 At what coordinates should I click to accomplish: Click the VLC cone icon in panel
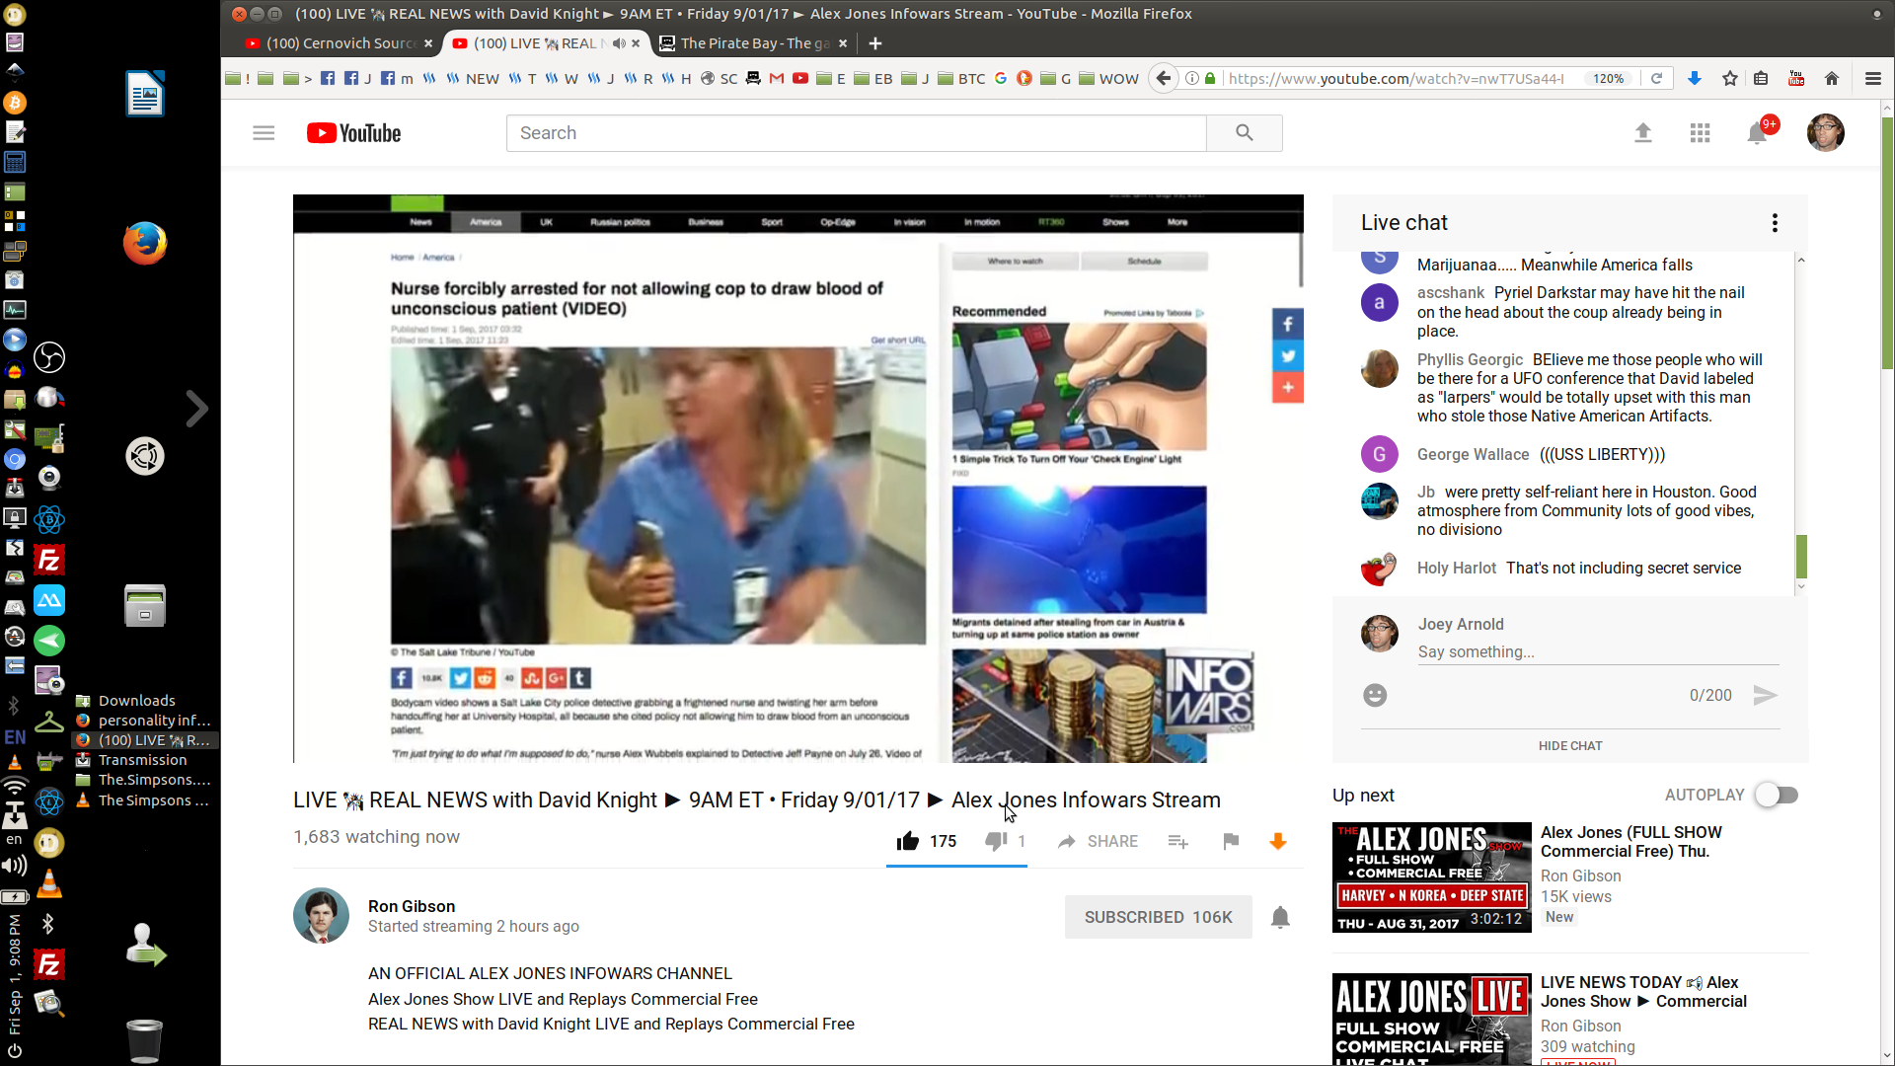click(48, 883)
